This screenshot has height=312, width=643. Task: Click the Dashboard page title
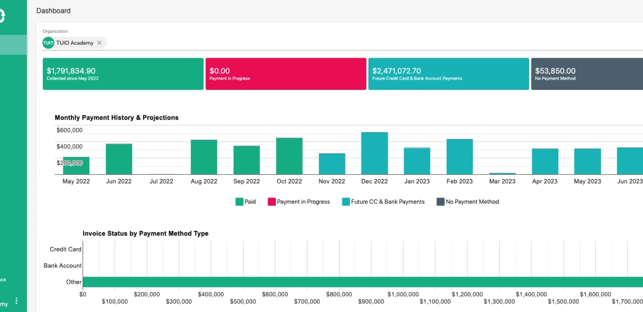(53, 10)
